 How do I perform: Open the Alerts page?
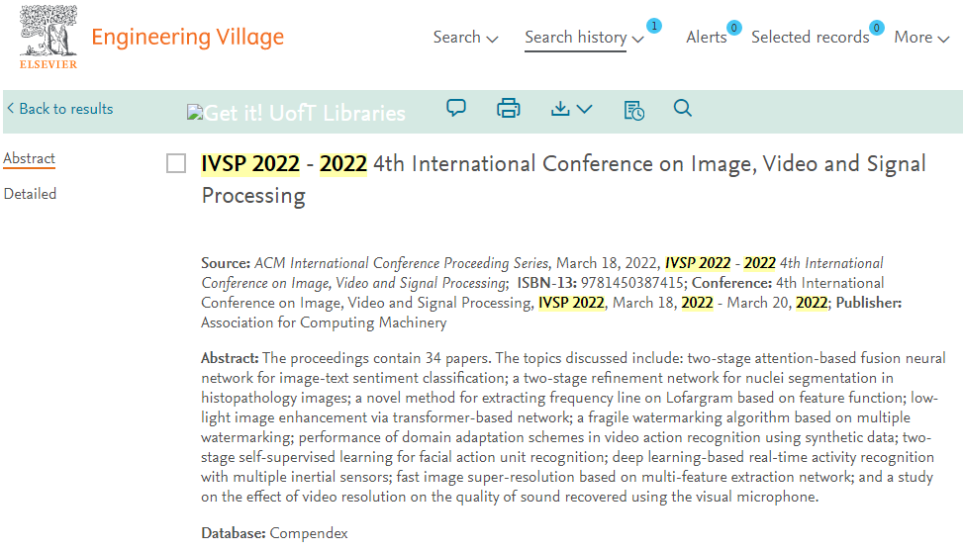tap(706, 38)
